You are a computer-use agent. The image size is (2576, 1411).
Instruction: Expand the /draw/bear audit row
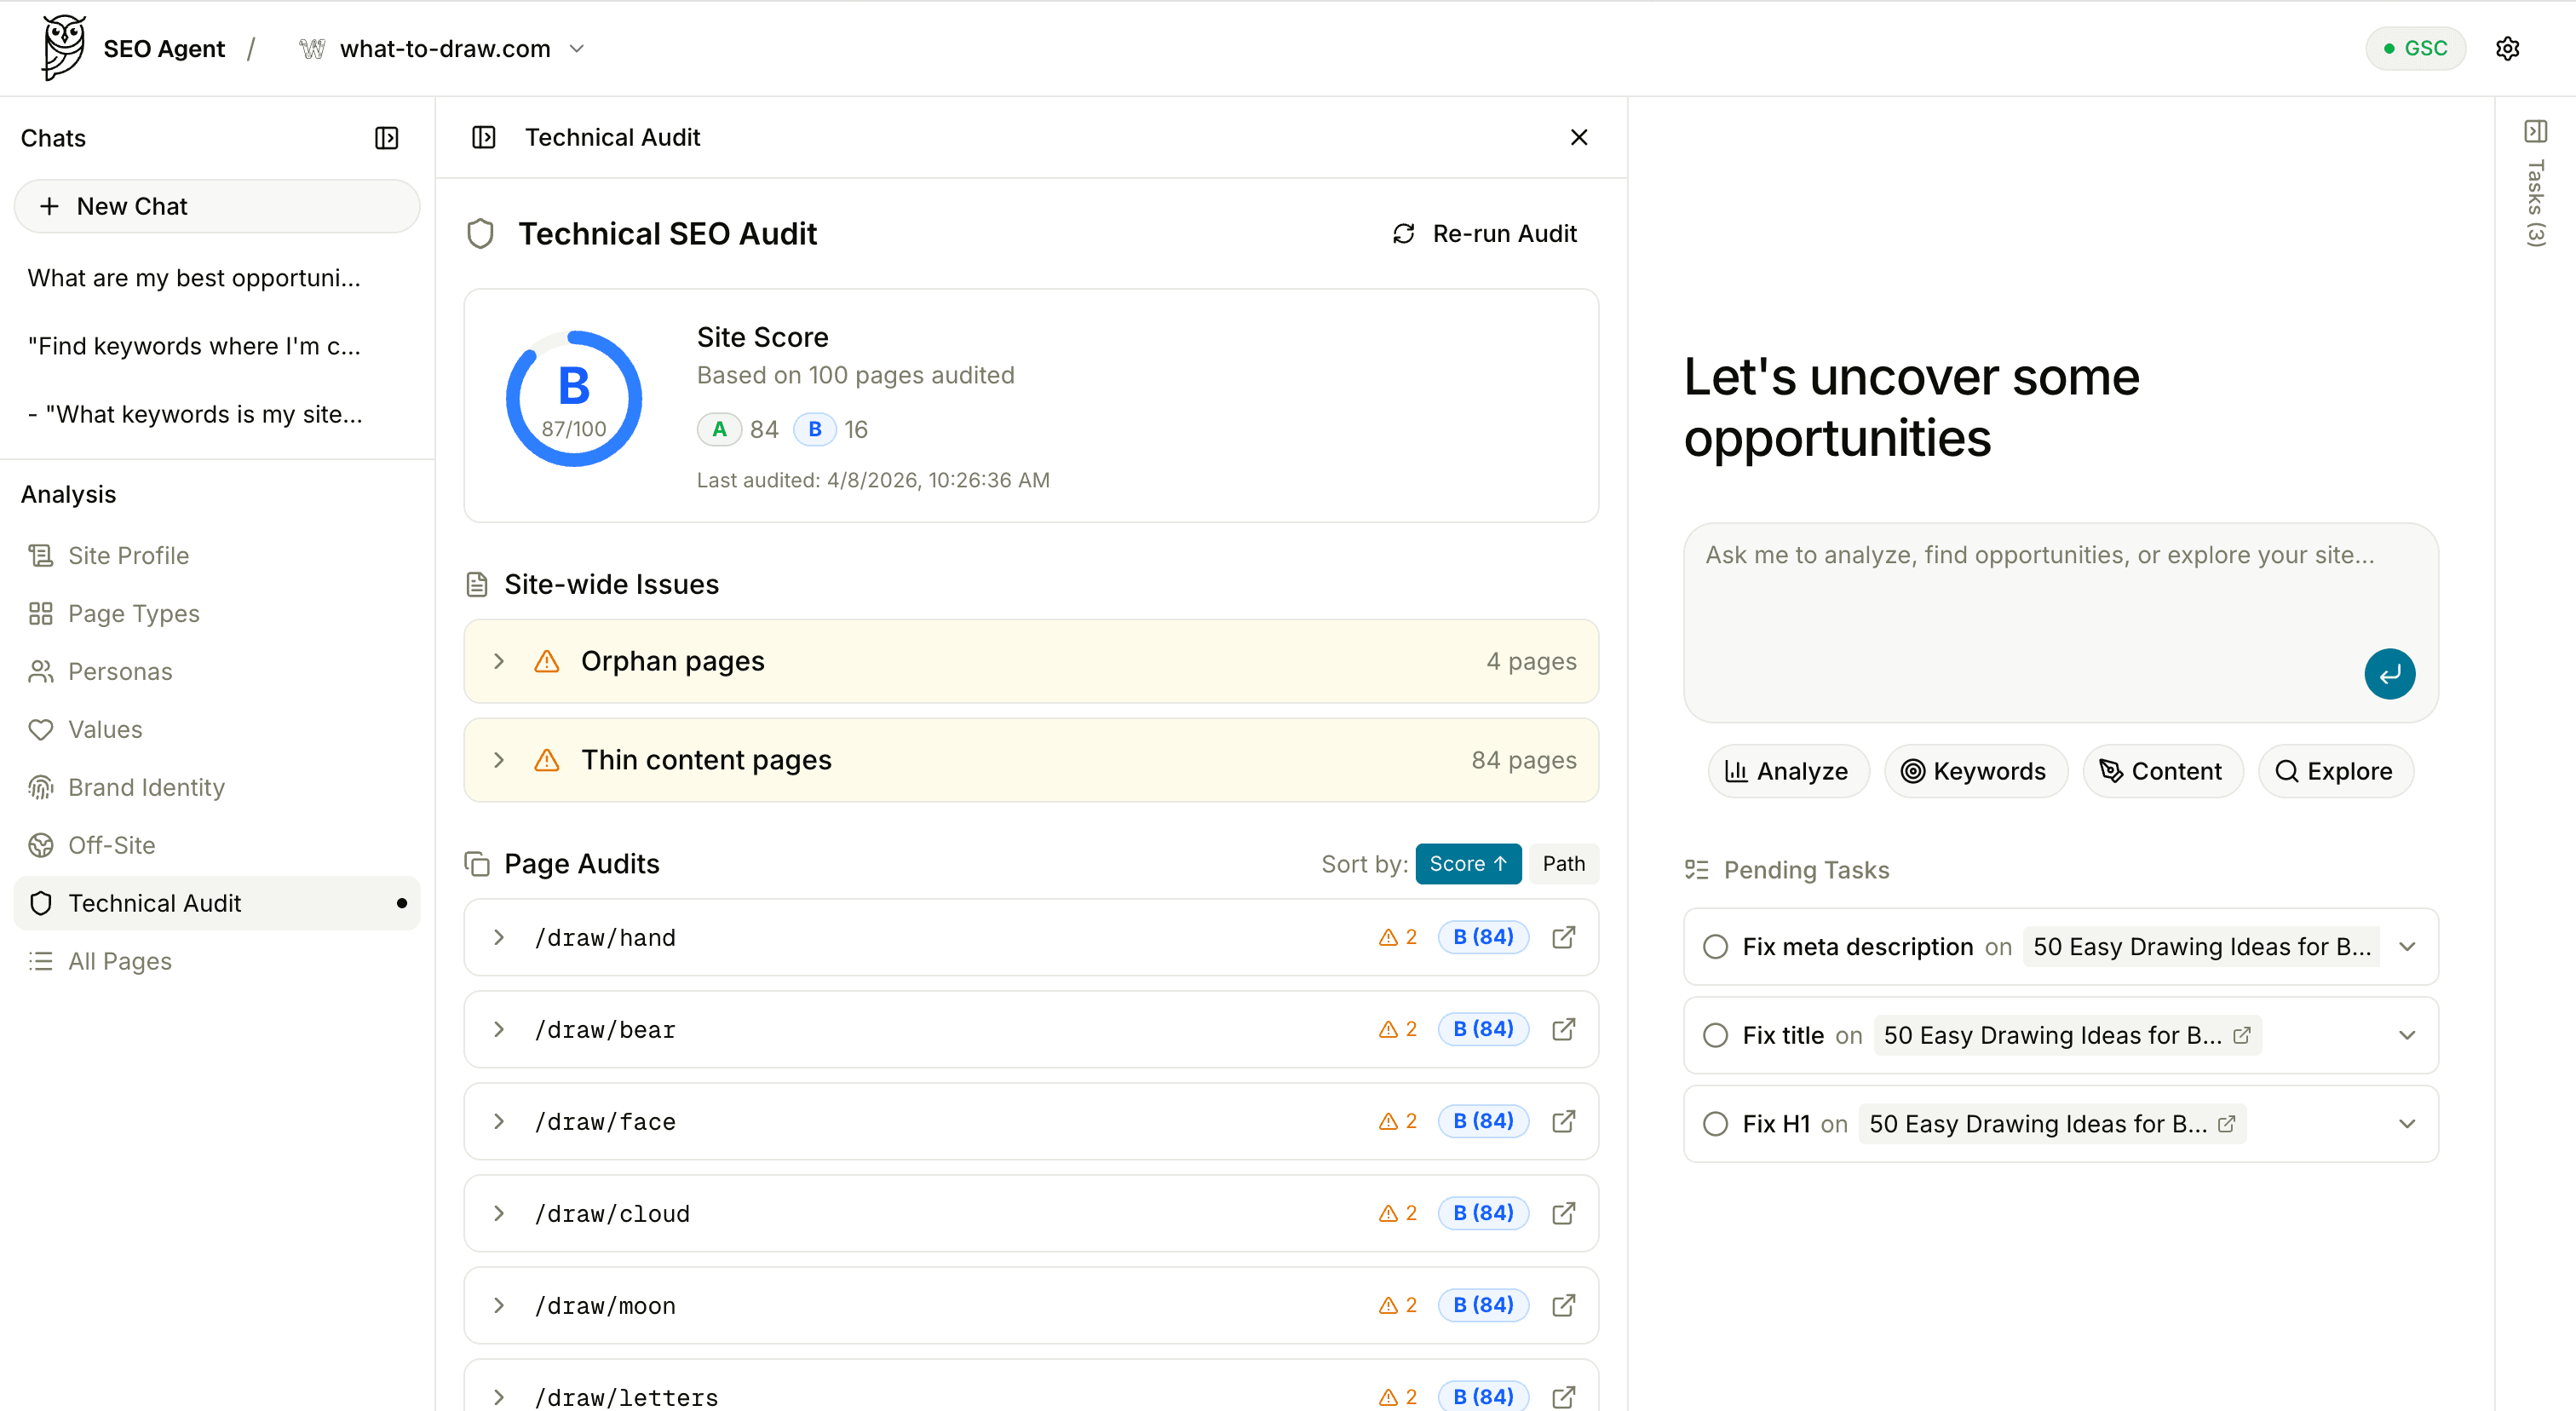click(x=499, y=1029)
